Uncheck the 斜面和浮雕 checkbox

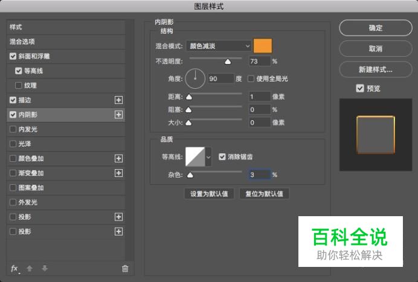click(x=13, y=56)
